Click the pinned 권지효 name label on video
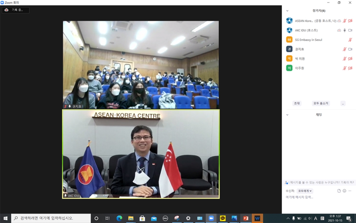This screenshot has width=356, height=223. 72,106
